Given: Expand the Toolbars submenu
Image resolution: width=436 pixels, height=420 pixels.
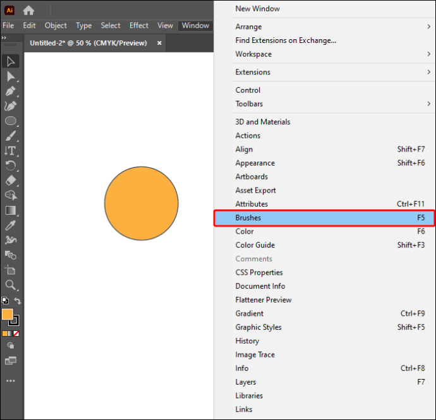Looking at the screenshot, I should [x=334, y=104].
